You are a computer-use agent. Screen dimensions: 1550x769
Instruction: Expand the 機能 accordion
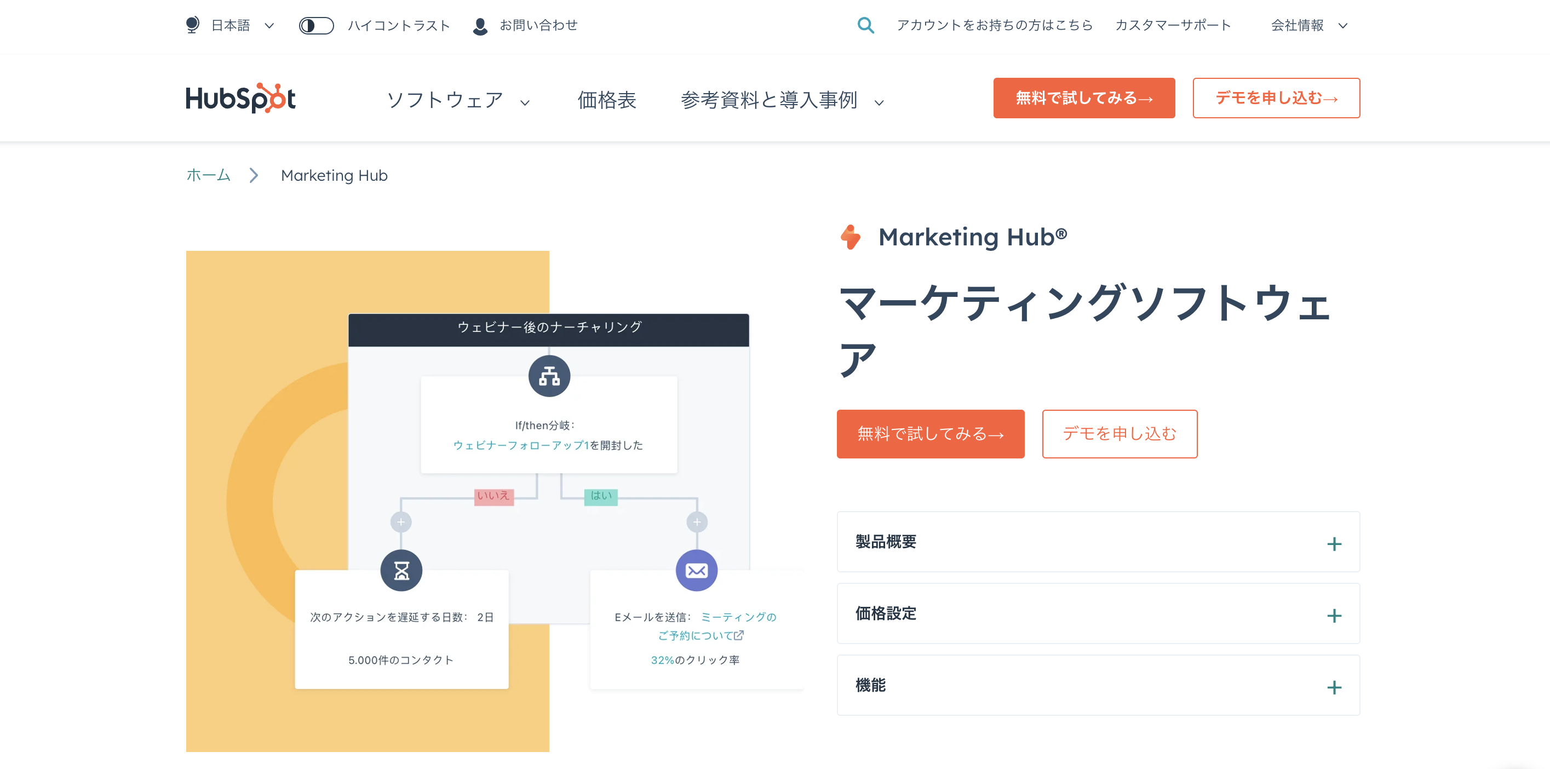[x=1098, y=685]
